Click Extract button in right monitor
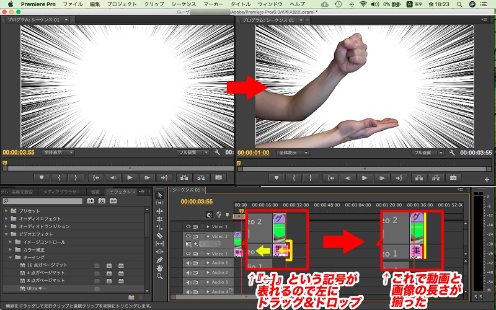 click(x=436, y=178)
